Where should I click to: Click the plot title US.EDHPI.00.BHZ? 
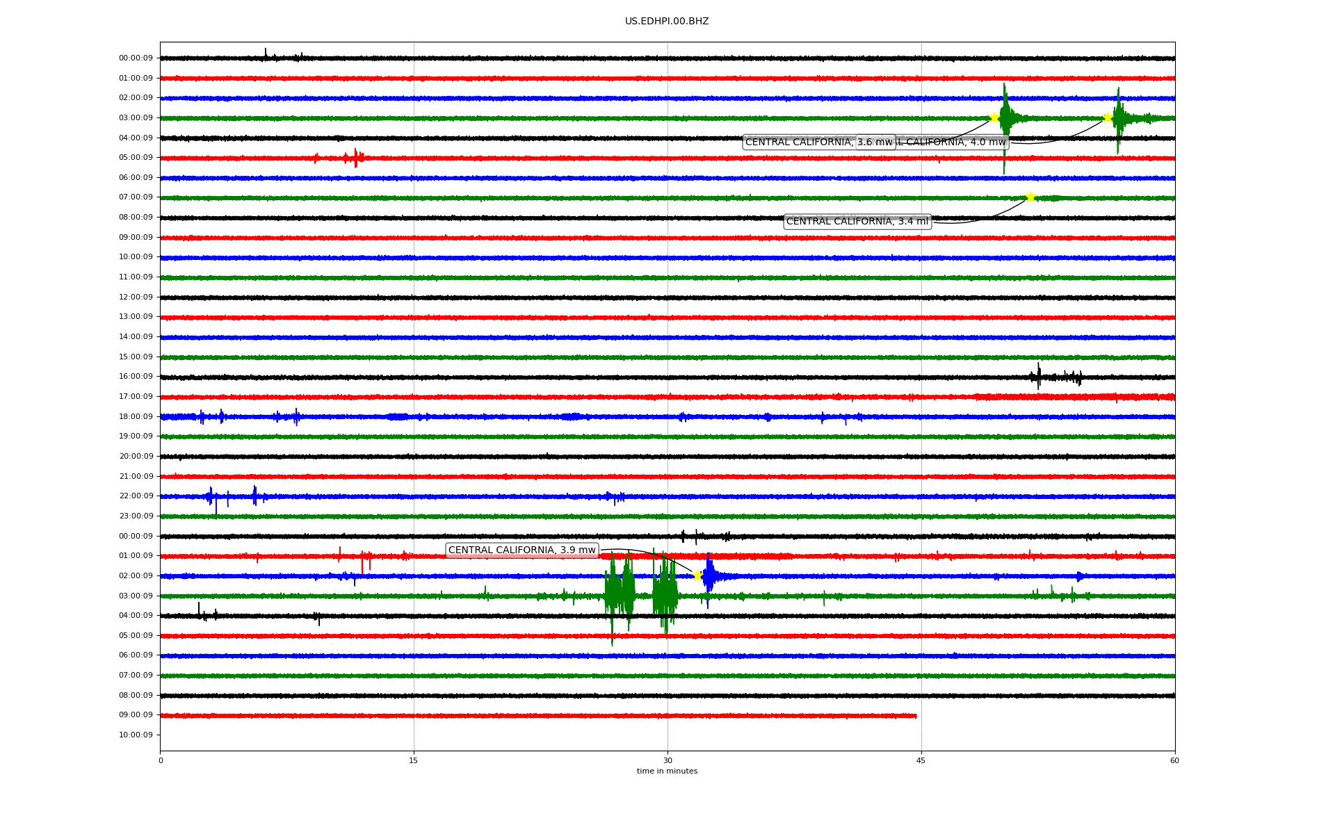tap(667, 22)
